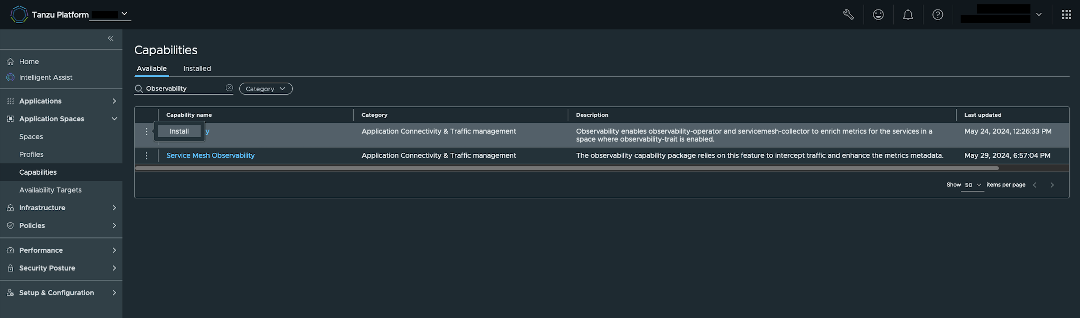
Task: Open the smiley feedback icon
Action: pos(878,15)
